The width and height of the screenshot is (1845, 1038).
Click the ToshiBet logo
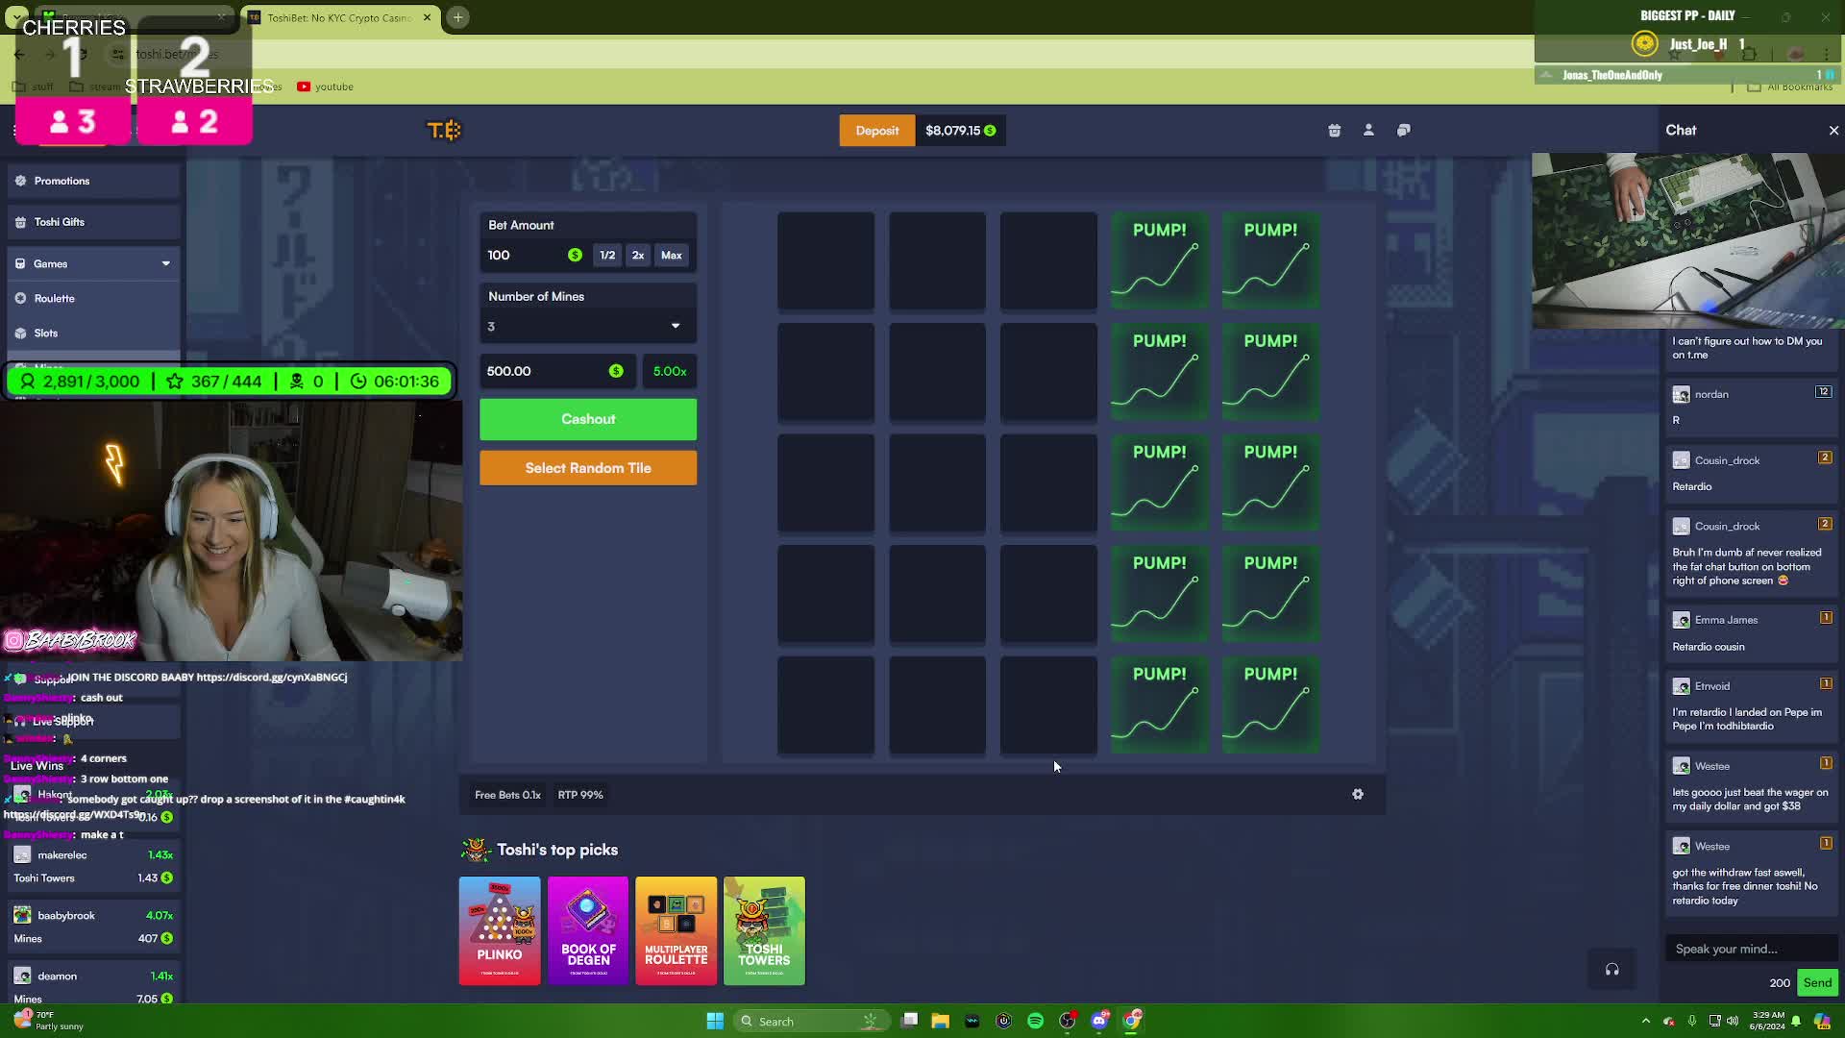coord(444,131)
